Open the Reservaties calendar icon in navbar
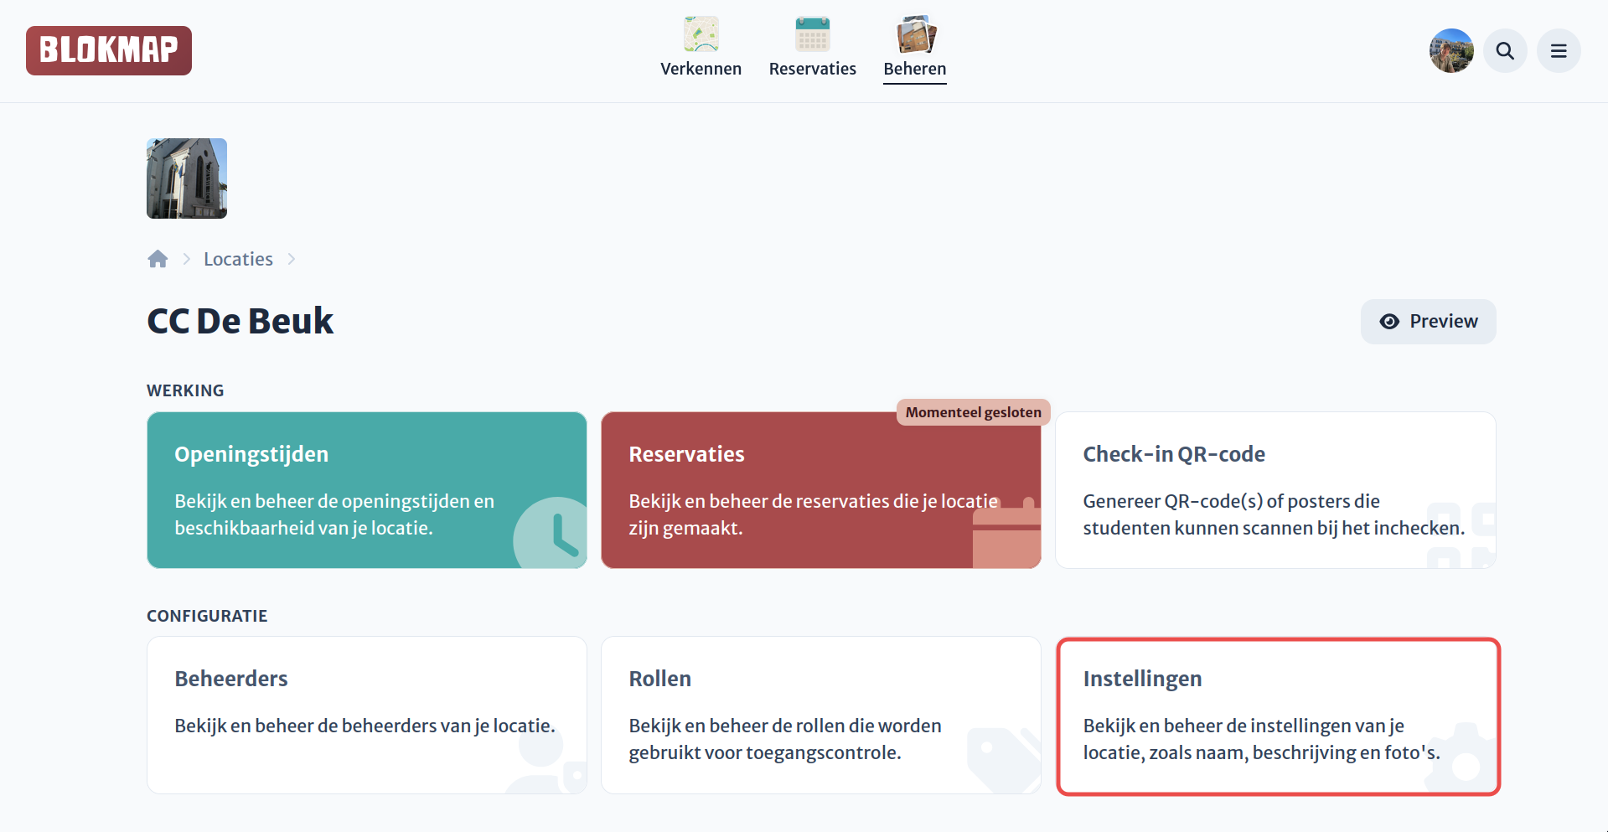 pyautogui.click(x=813, y=34)
